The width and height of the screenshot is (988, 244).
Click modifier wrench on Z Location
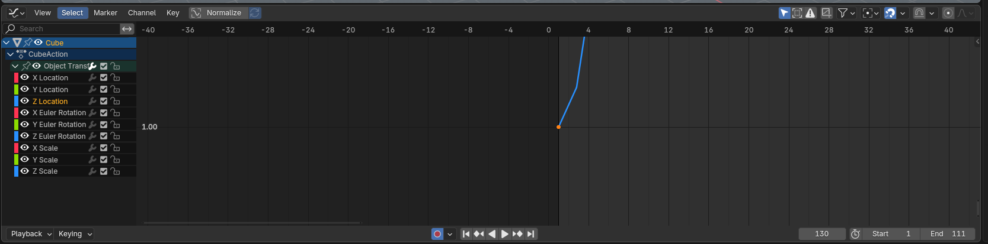tap(92, 101)
